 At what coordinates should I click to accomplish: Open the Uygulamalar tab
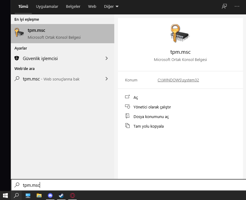pyautogui.click(x=47, y=7)
